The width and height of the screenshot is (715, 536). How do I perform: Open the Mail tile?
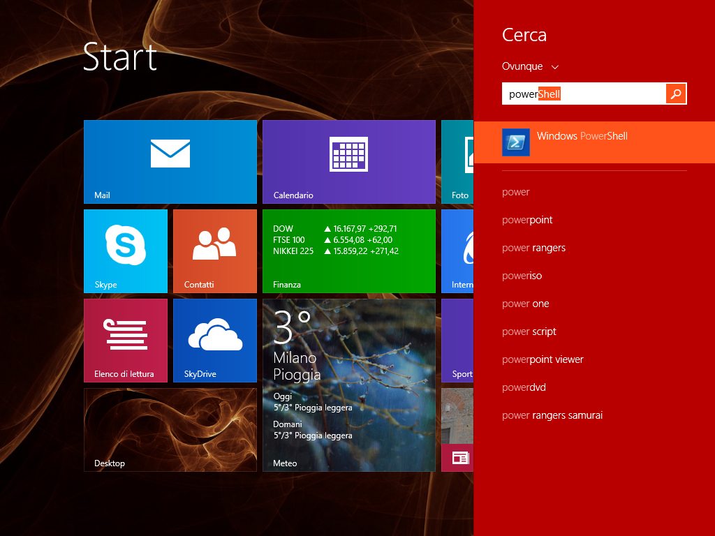click(x=170, y=161)
